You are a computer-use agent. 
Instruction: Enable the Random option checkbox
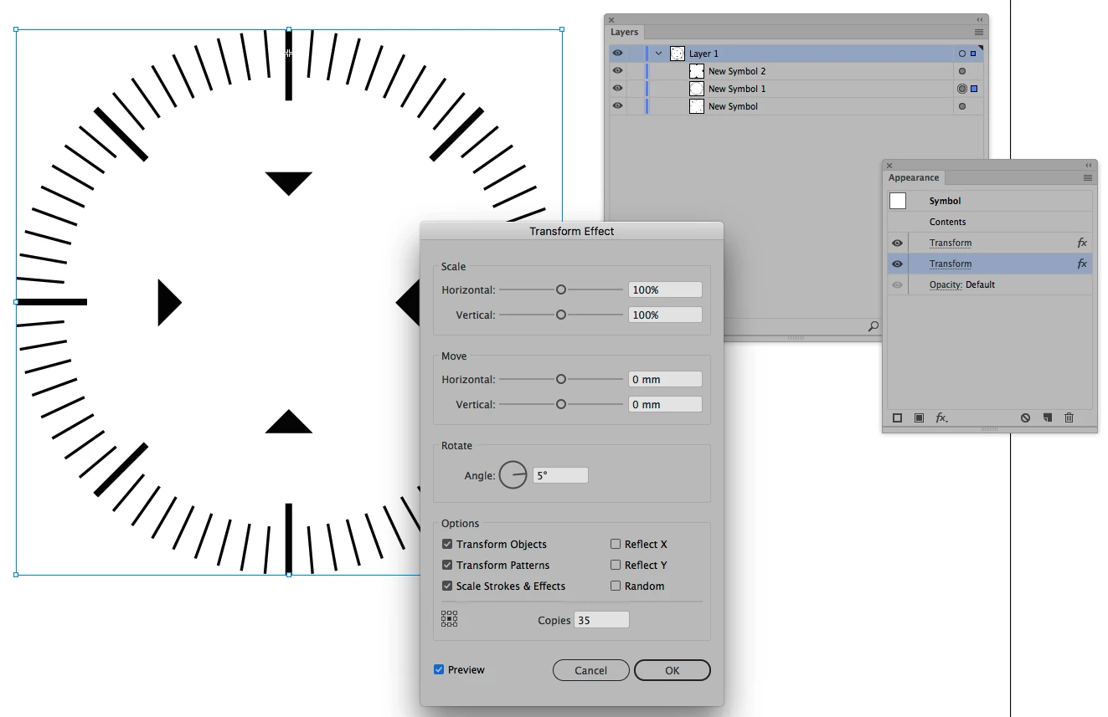[x=616, y=586]
